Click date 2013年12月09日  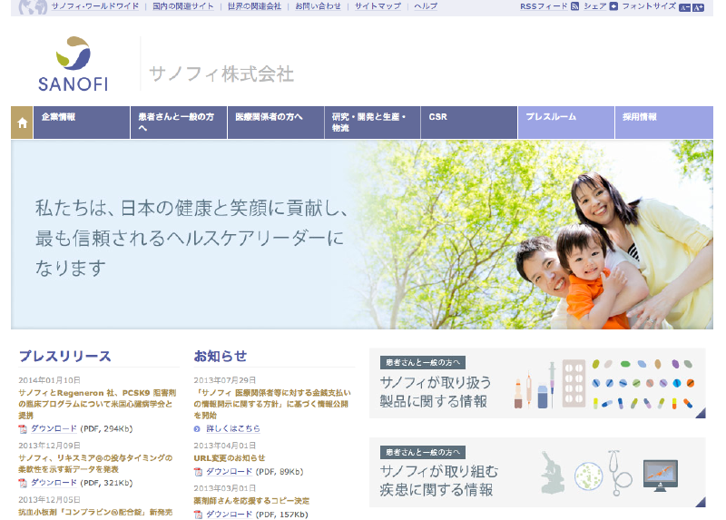click(x=50, y=446)
